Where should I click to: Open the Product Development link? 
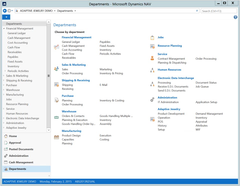[171, 114]
